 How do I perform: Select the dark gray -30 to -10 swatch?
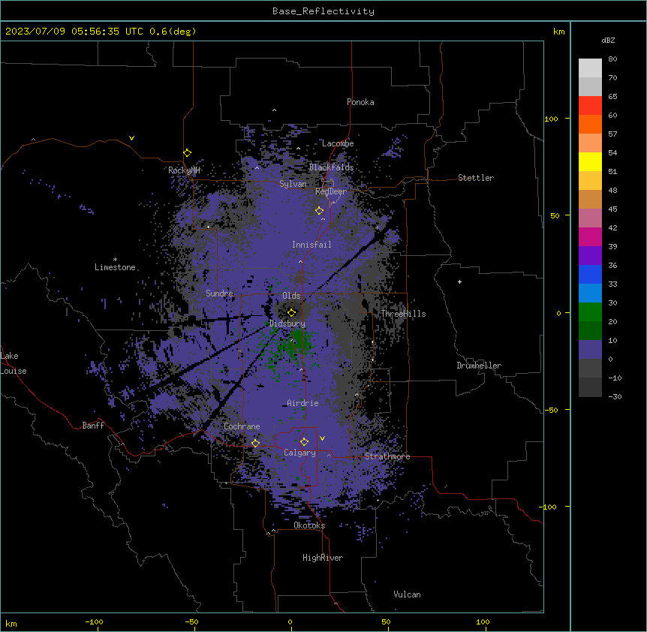click(x=590, y=387)
